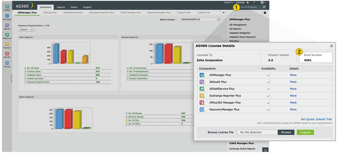Open SelfService icon in sidebar
Viewport: 339px width, 158px height.
pyautogui.click(x=7, y=35)
